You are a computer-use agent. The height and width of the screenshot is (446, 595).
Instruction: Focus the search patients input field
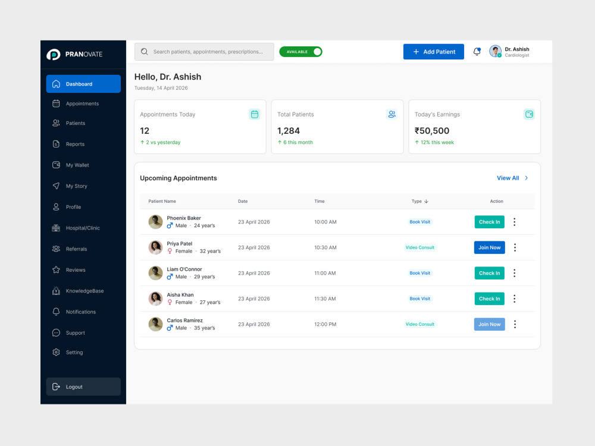coord(204,52)
